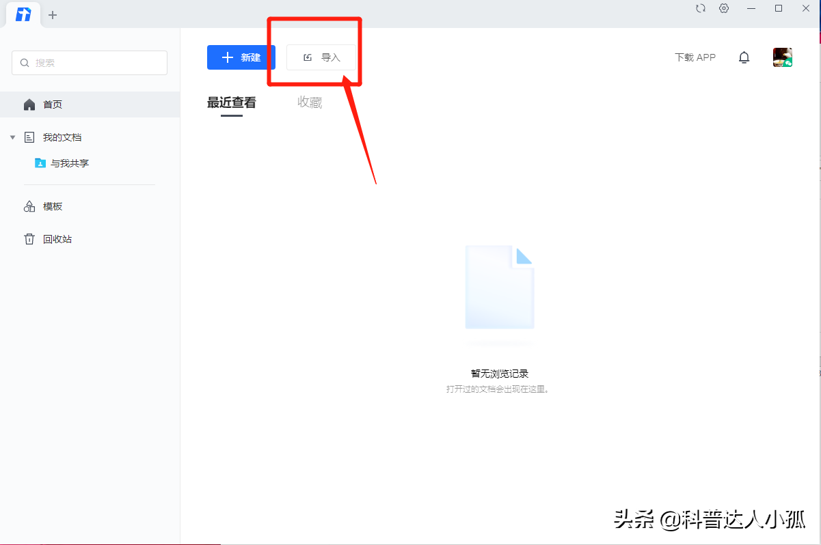Open notifications bell
Screen dimensions: 821x545
point(744,57)
